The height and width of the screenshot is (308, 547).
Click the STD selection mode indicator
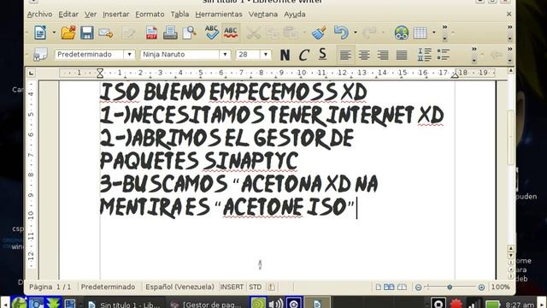click(x=255, y=287)
